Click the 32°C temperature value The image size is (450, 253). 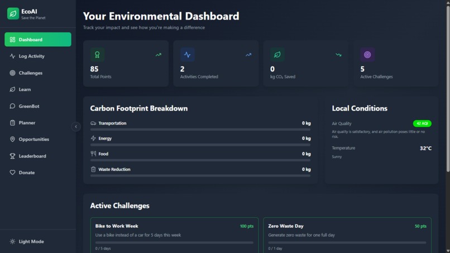coord(425,148)
